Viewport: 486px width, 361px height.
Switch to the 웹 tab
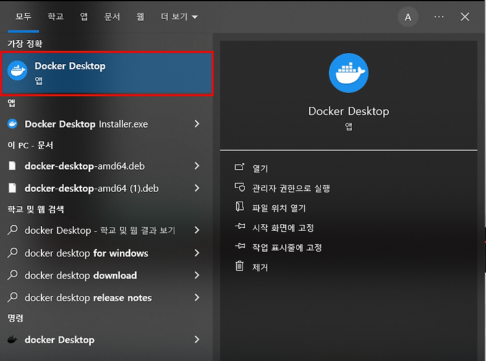pos(140,16)
